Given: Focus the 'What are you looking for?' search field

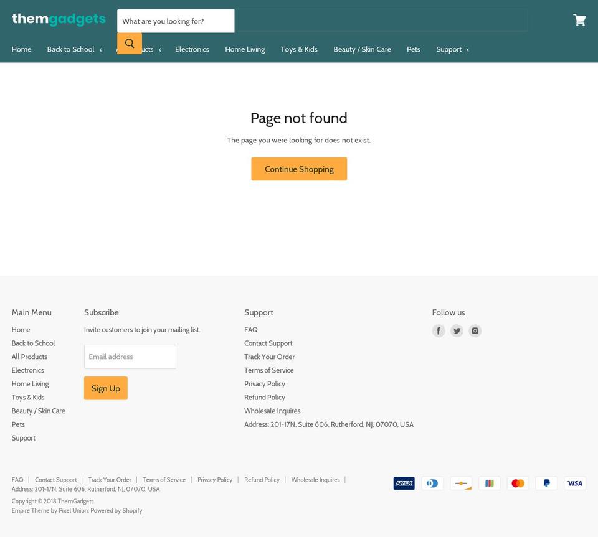Looking at the screenshot, I should click(176, 21).
